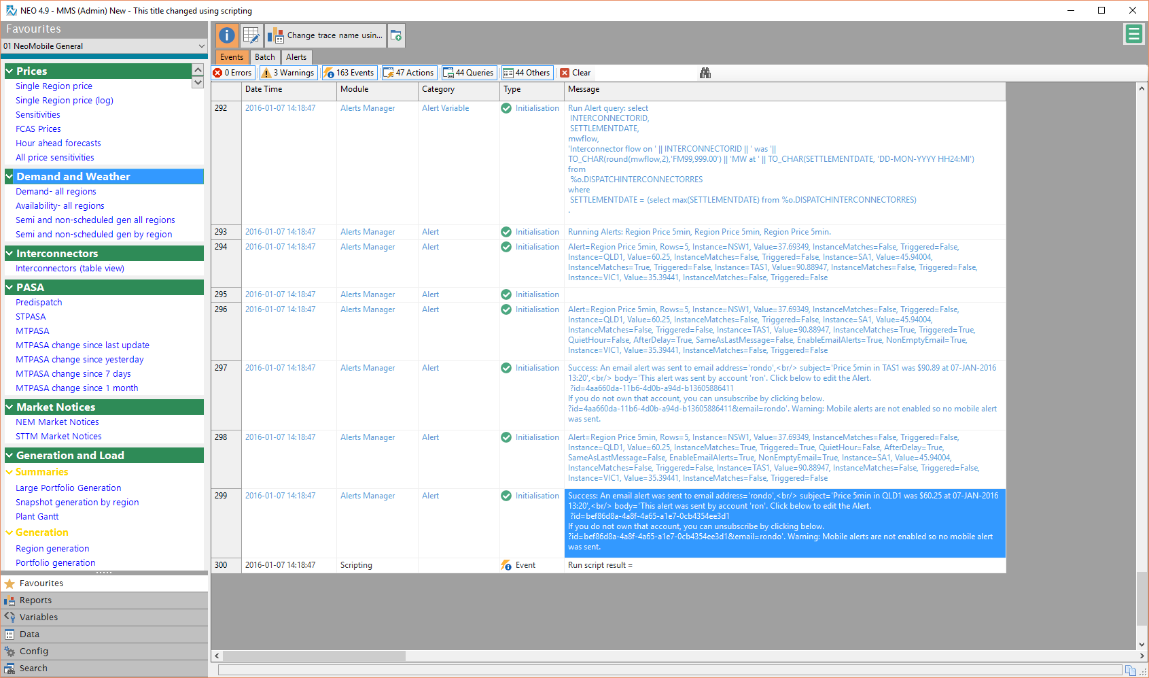
Task: Switch to the Batch tab
Action: 265,57
